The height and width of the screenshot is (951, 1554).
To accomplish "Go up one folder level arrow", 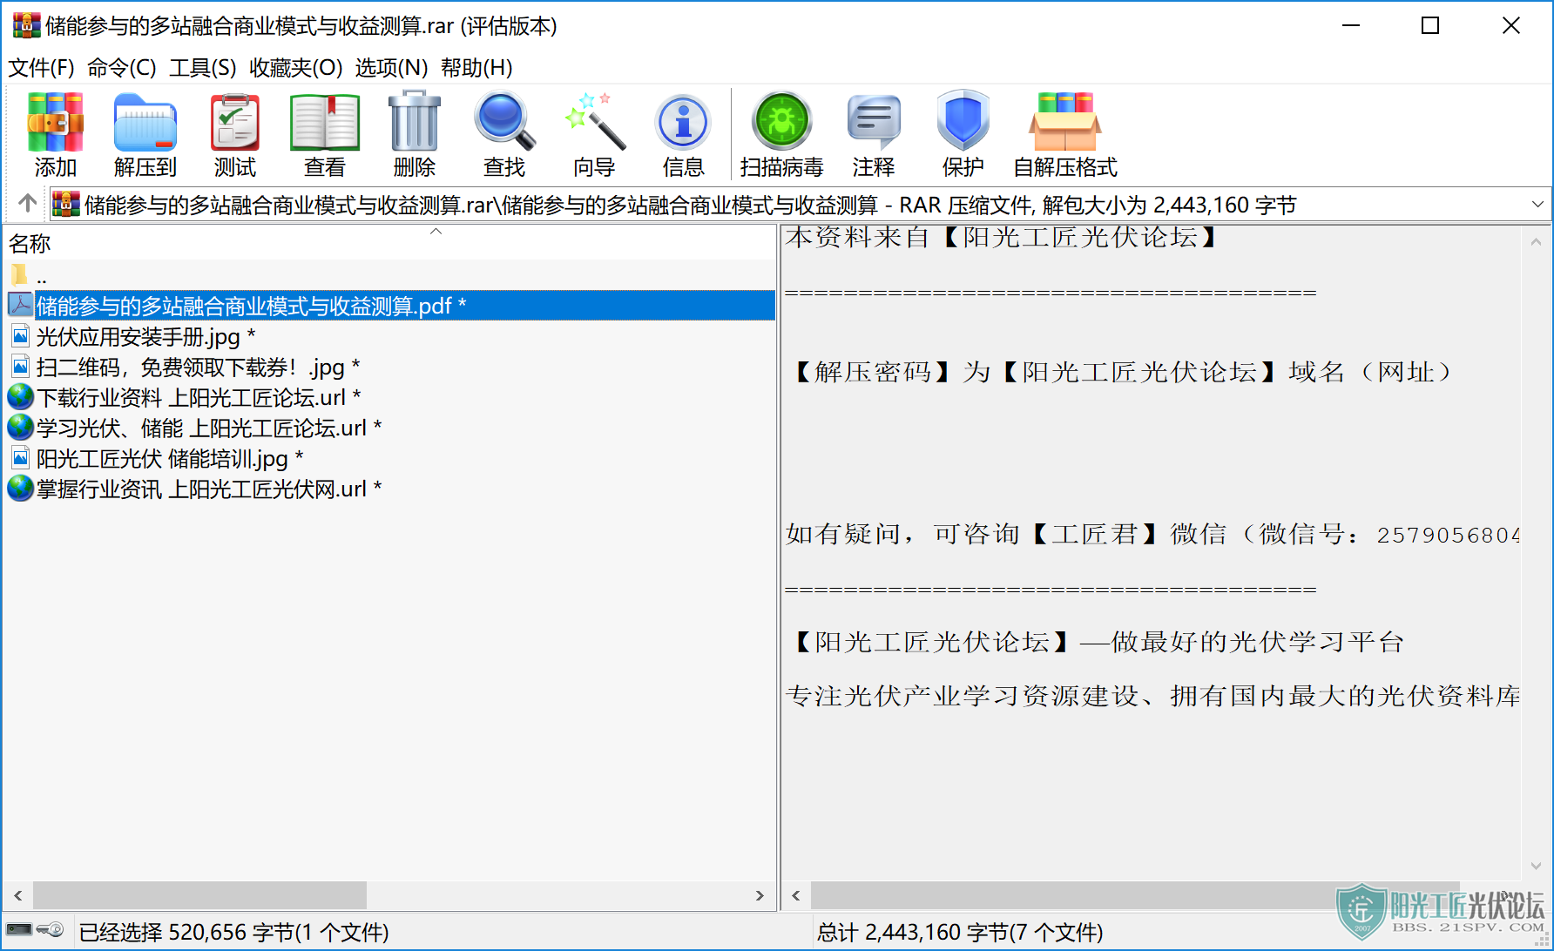I will (27, 204).
